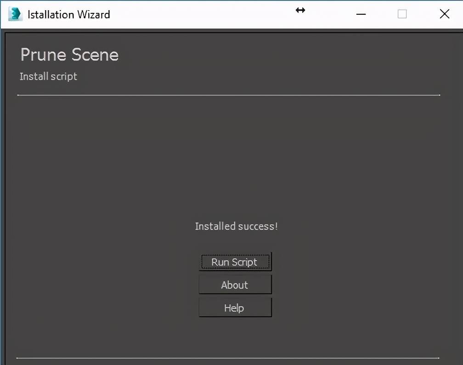Viewport: 463px width, 365px height.
Task: Run the installed Prune Scene script
Action: (x=235, y=262)
